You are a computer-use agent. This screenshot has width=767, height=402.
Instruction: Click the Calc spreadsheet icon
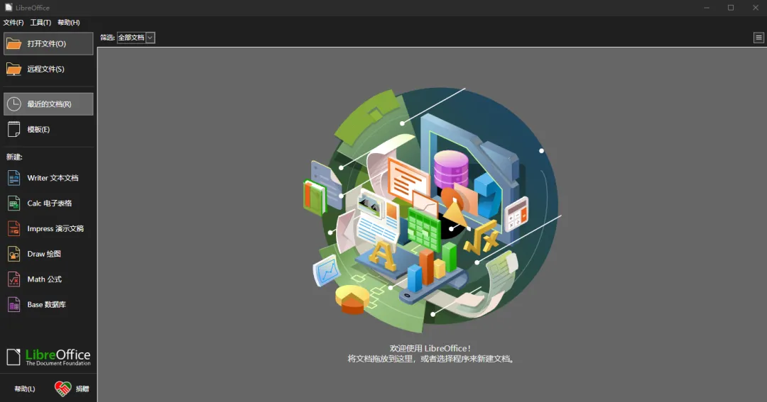click(x=13, y=203)
